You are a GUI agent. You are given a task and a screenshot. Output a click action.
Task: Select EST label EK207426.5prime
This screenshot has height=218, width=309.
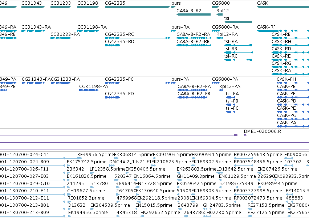tap(277, 169)
